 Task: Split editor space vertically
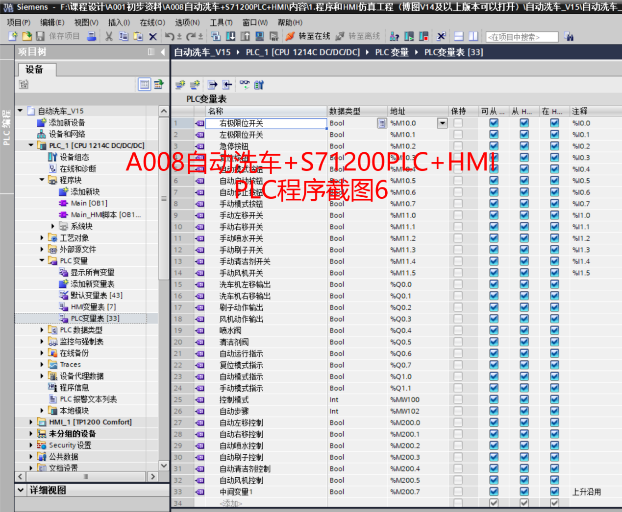point(473,36)
